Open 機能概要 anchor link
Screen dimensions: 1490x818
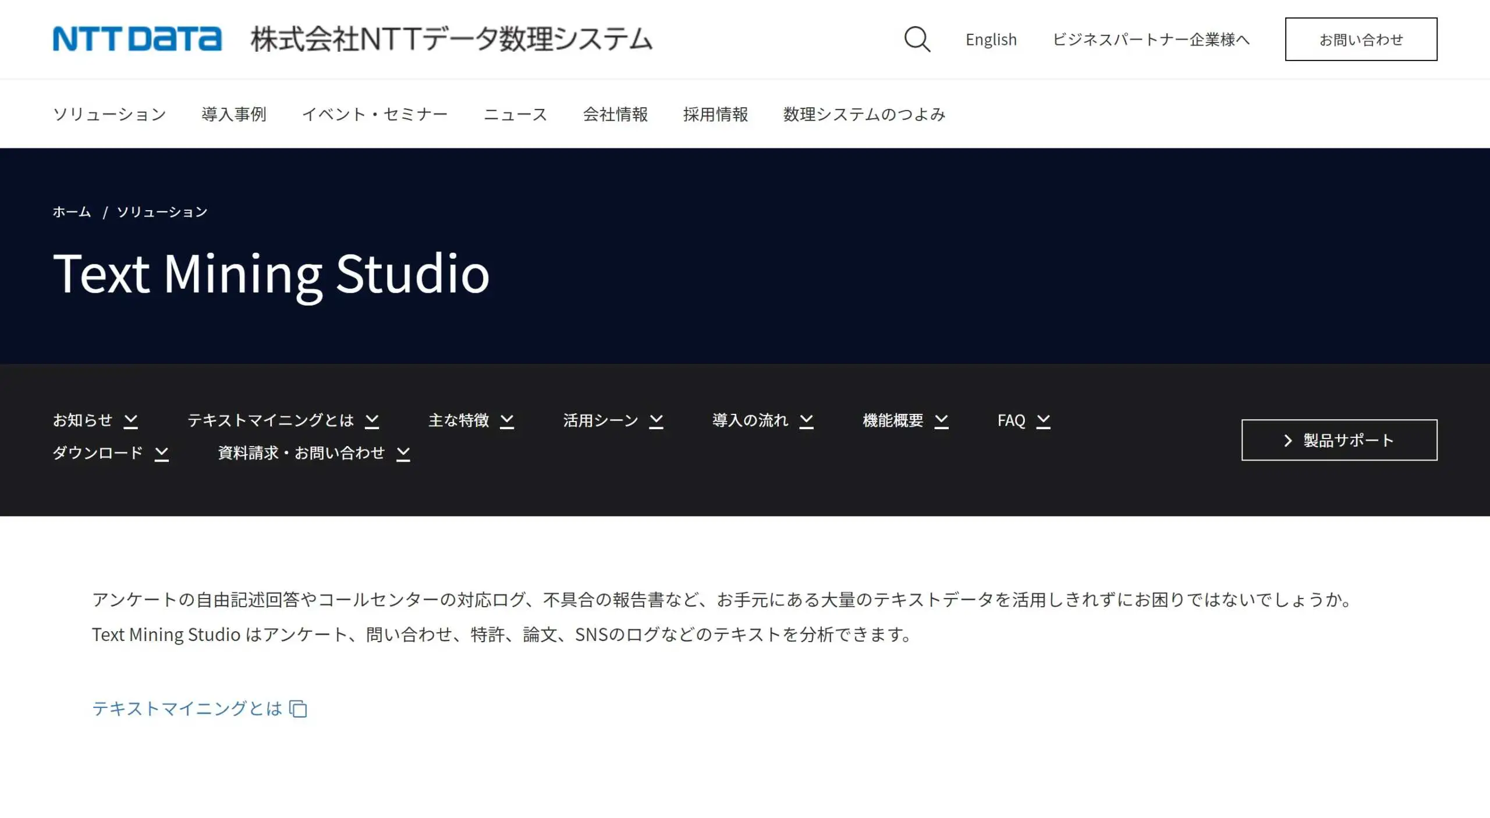893,420
